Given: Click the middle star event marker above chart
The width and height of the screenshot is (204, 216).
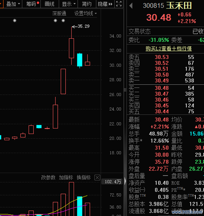Looking at the screenshot, I should tap(55, 21).
